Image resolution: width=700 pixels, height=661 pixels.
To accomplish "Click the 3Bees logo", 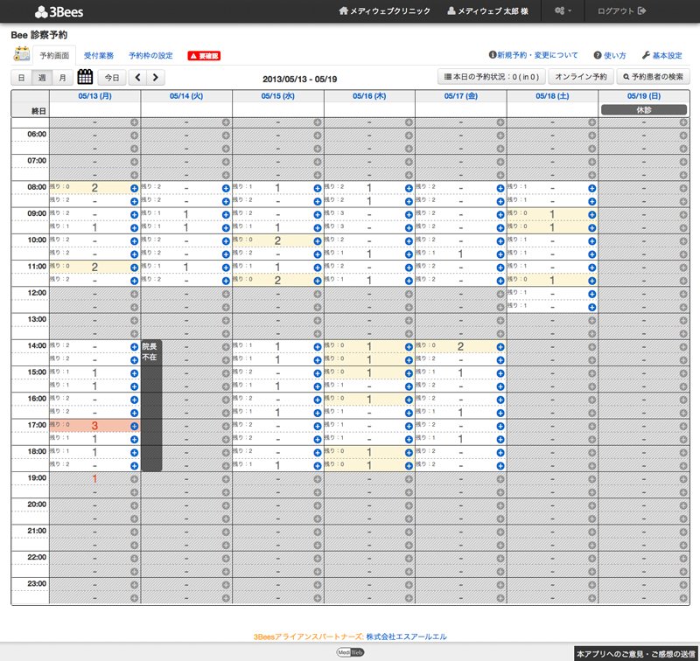I will (59, 11).
